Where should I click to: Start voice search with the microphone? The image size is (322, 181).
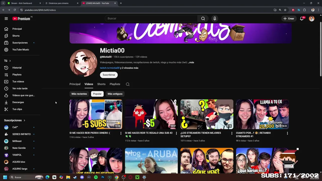coord(215,19)
